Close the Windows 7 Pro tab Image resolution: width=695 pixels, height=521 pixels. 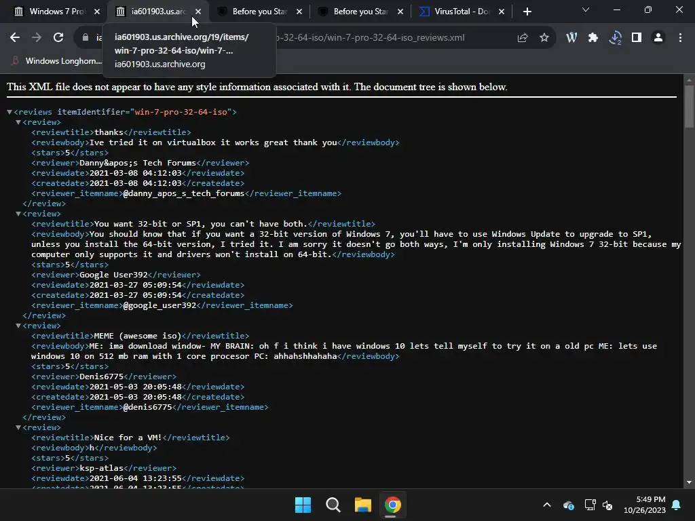click(97, 12)
